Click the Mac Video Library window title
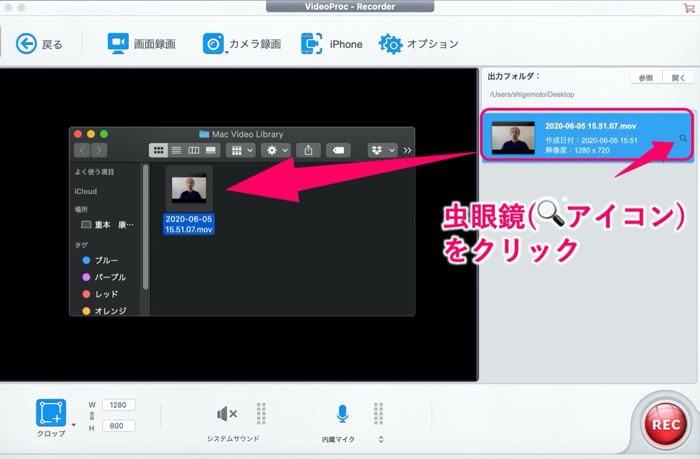The image size is (700, 459). coord(241,134)
